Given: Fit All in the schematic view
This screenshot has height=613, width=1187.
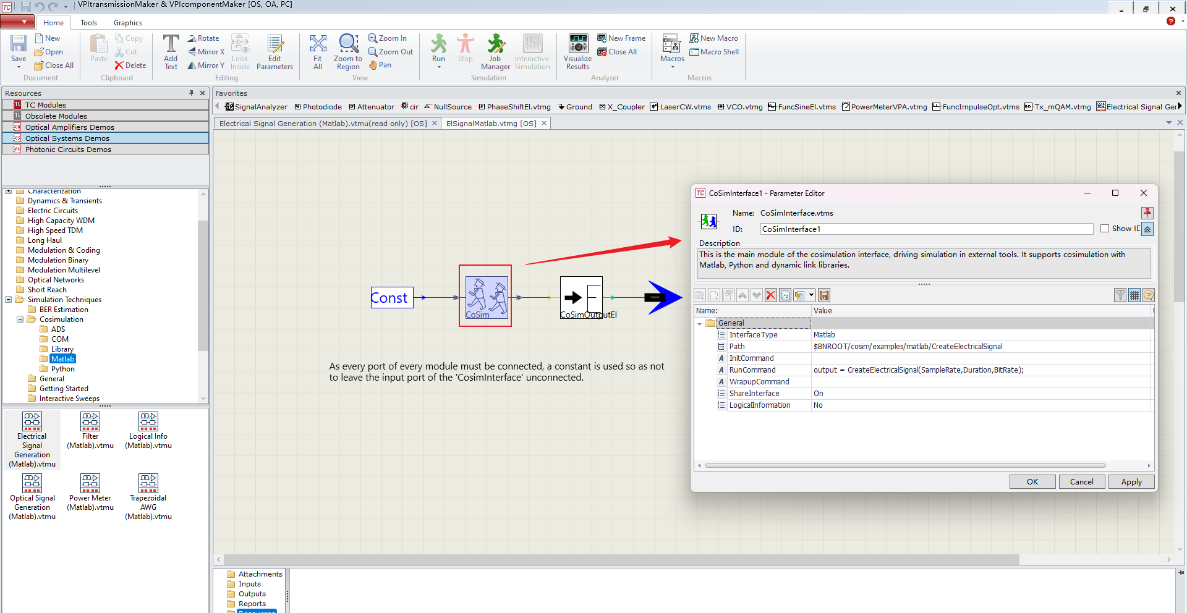Looking at the screenshot, I should 318,52.
